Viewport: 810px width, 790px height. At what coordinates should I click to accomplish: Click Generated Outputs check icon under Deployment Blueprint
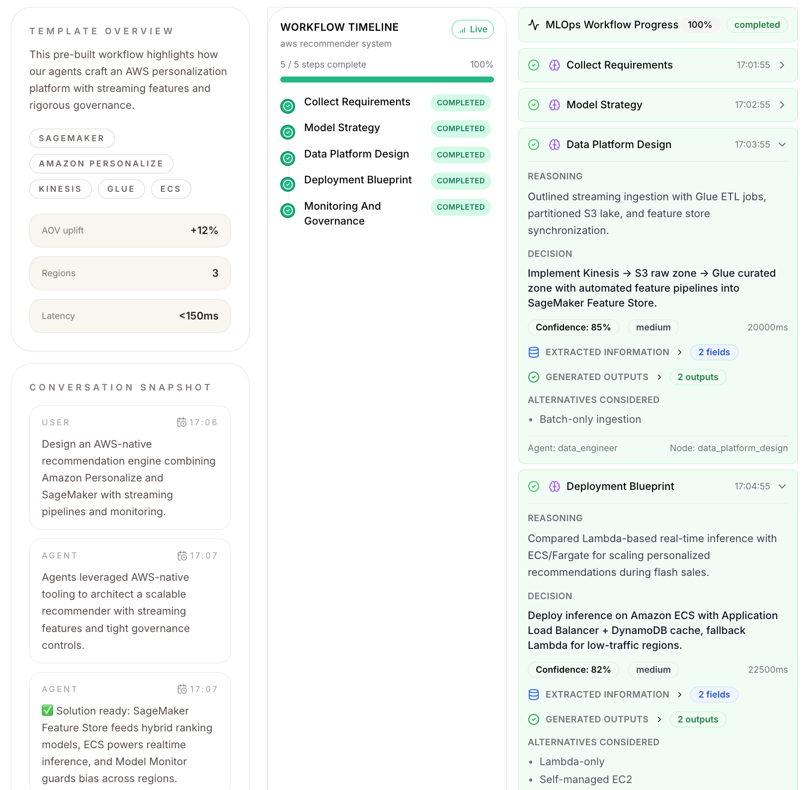click(x=534, y=719)
